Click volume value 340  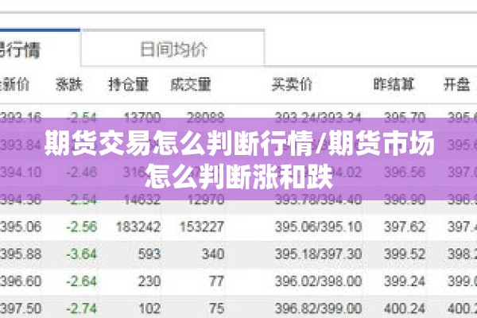pyautogui.click(x=213, y=254)
